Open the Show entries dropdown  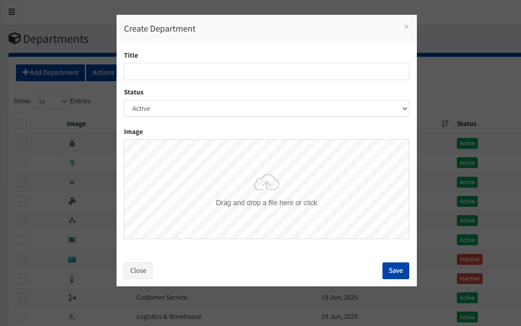(x=50, y=101)
